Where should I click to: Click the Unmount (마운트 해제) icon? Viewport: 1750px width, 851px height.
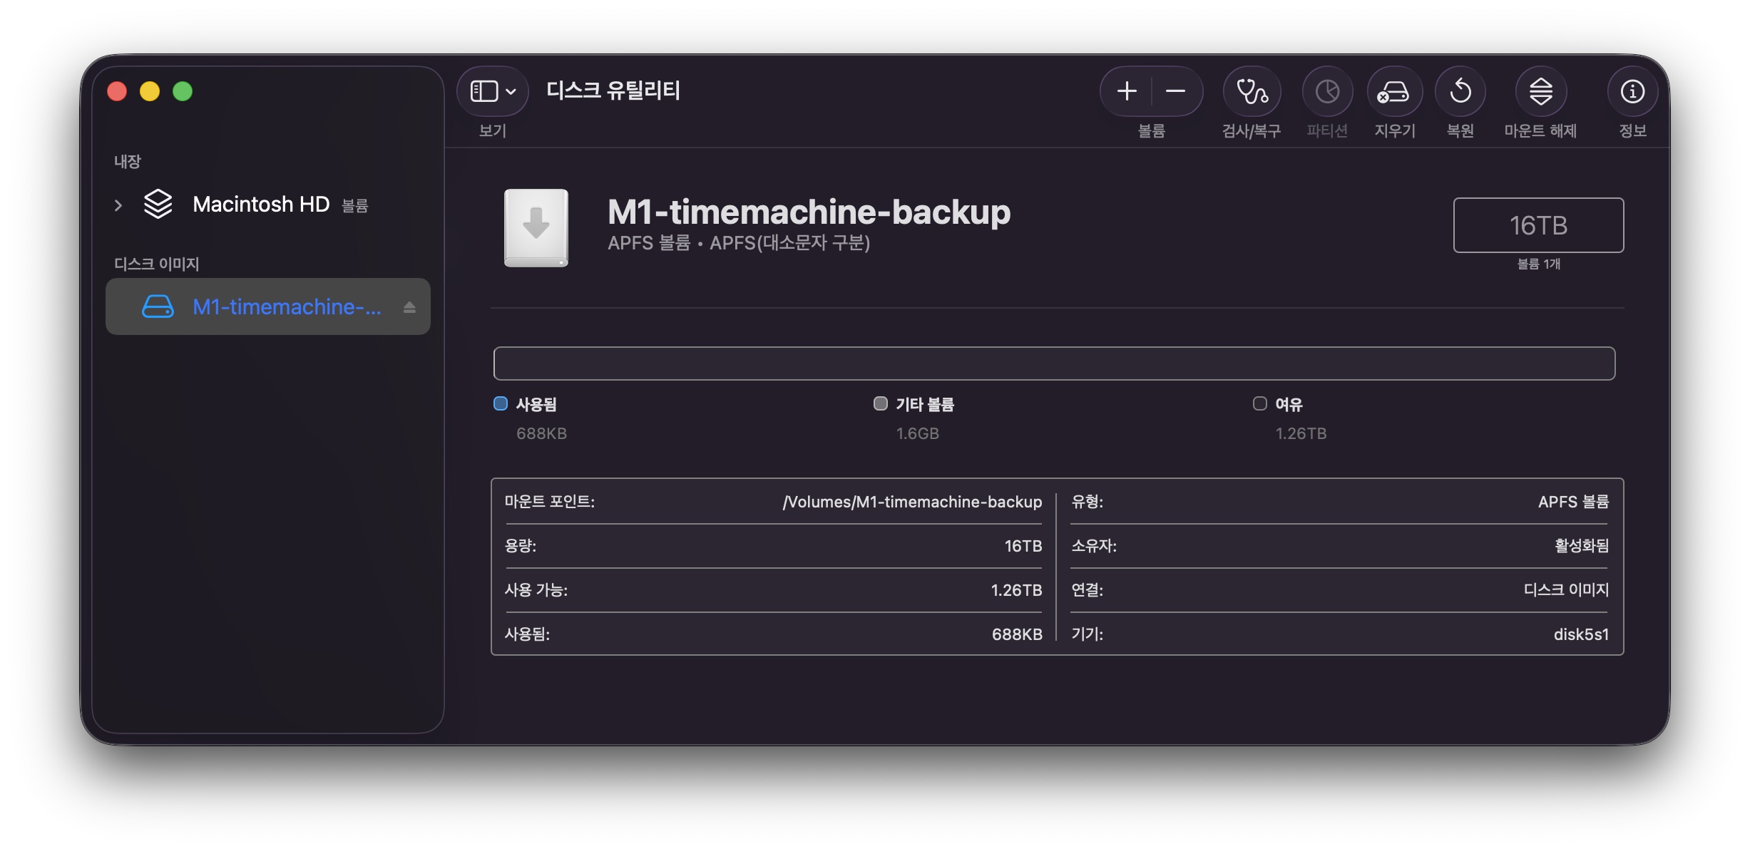[x=1540, y=91]
